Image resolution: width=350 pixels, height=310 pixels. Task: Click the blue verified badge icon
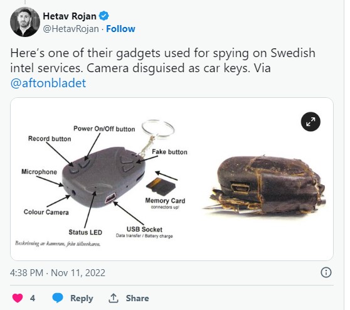(103, 16)
